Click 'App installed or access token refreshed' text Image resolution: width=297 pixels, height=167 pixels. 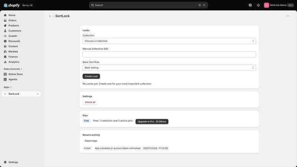pyautogui.click(x=117, y=148)
